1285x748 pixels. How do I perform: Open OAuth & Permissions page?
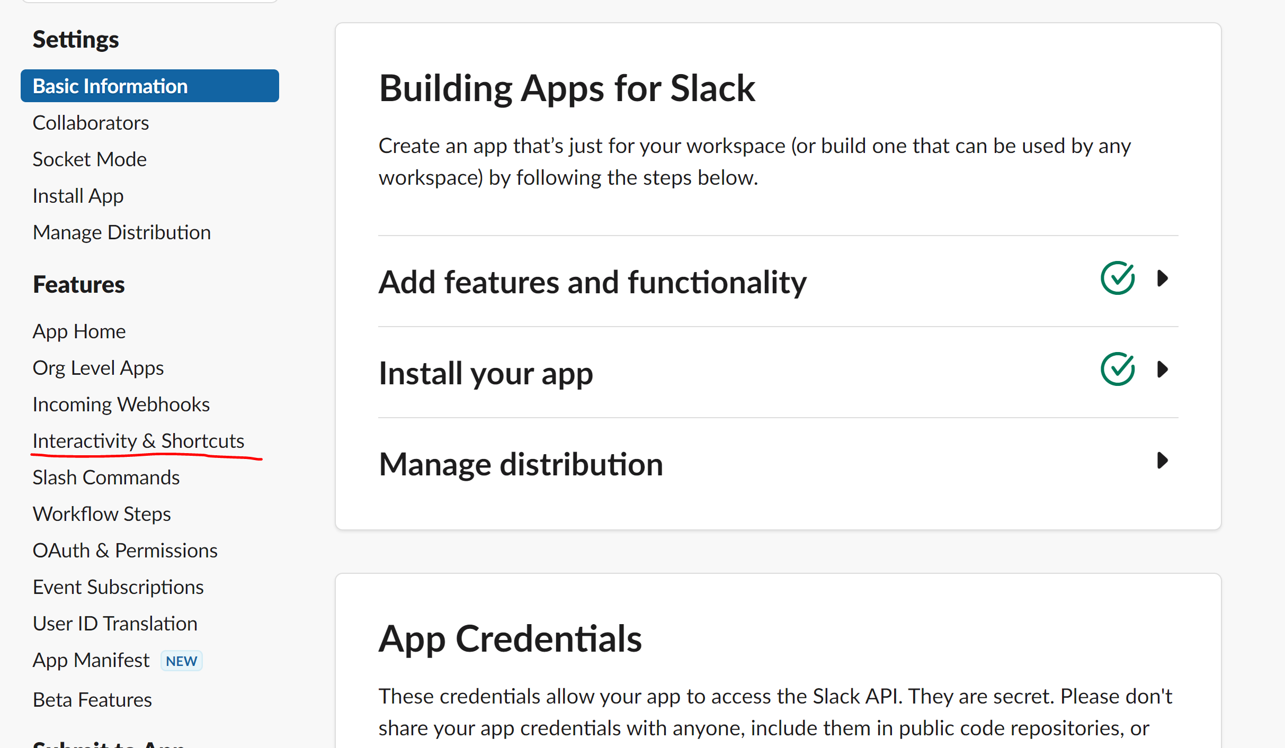(125, 551)
